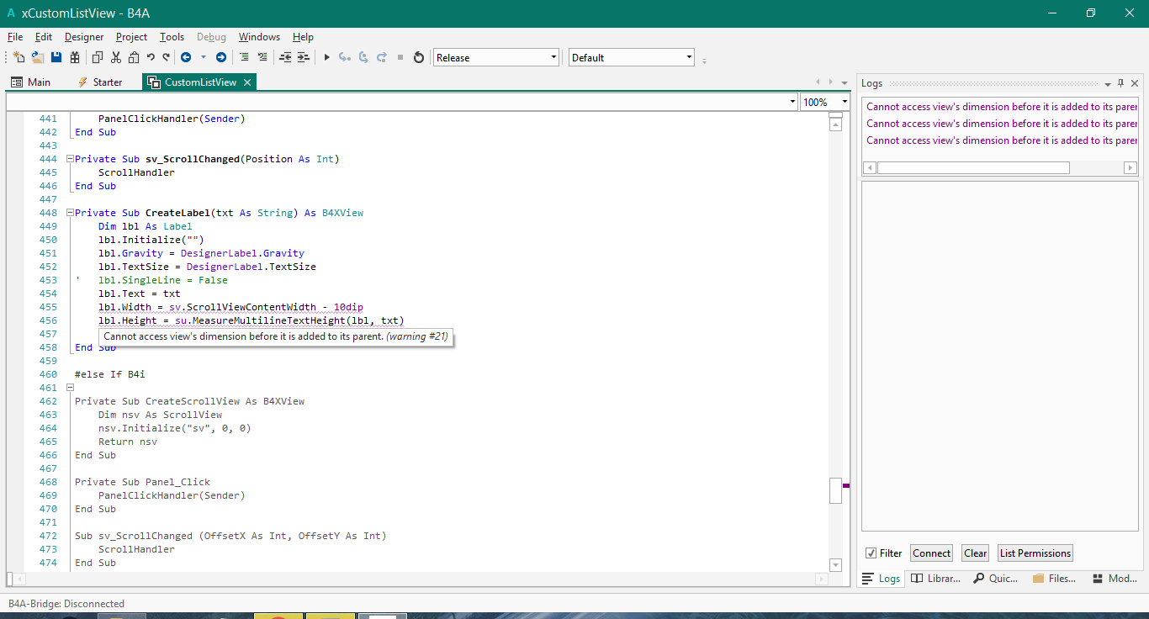Toggle the Filter checkbox in Logs
The height and width of the screenshot is (619, 1149).
click(871, 553)
